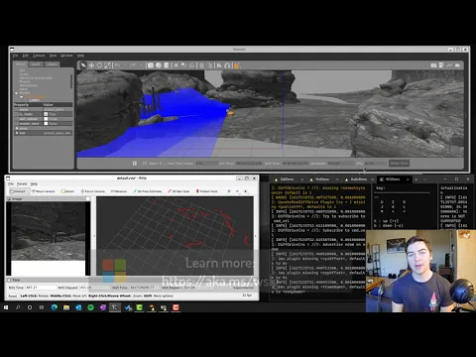The image size is (476, 357).
Task: Open the redo history dropdown arrow in Gazebo
Action: (x=140, y=65)
